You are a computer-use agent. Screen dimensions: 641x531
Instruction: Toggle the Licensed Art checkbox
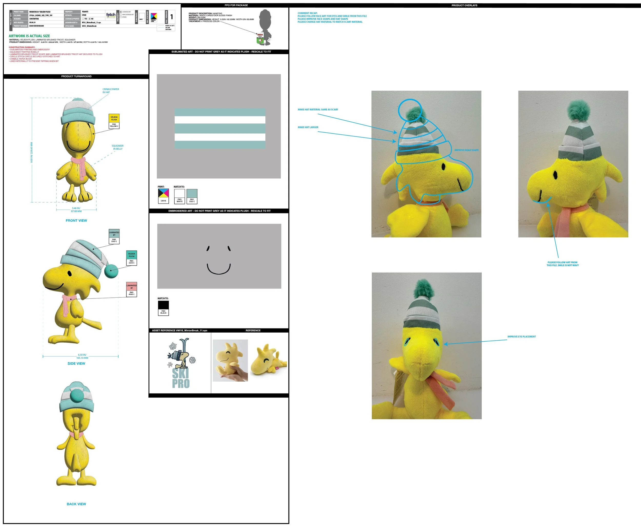121,12
